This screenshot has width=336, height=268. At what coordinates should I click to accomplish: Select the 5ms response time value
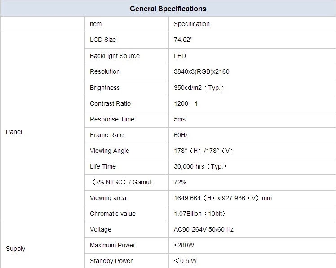[180, 119]
